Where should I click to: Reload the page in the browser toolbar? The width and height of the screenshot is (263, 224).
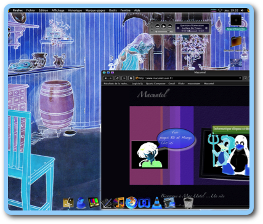(x=118, y=78)
